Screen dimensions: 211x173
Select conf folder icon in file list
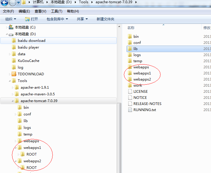(130, 42)
